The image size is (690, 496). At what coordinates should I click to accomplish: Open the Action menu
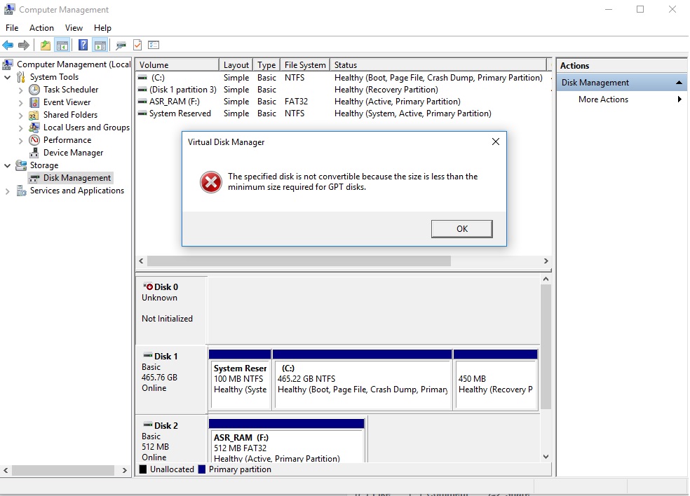[x=41, y=28]
